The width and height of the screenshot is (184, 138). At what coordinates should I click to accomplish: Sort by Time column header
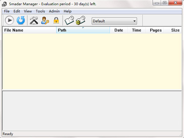(x=136, y=30)
